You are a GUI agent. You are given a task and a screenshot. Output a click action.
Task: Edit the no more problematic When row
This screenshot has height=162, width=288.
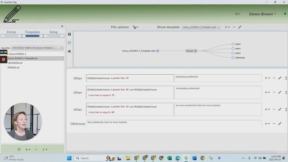[280, 109]
